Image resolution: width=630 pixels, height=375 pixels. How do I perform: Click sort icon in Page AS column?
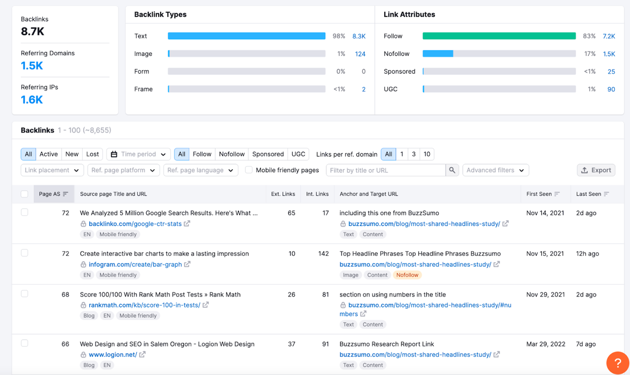65,194
